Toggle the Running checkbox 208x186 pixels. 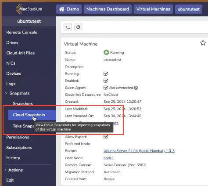[x=106, y=73]
